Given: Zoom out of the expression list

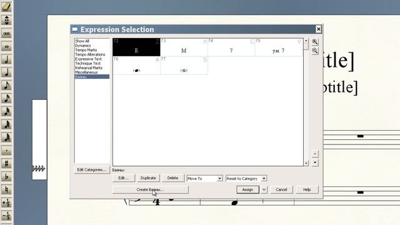Looking at the screenshot, I should tap(315, 51).
